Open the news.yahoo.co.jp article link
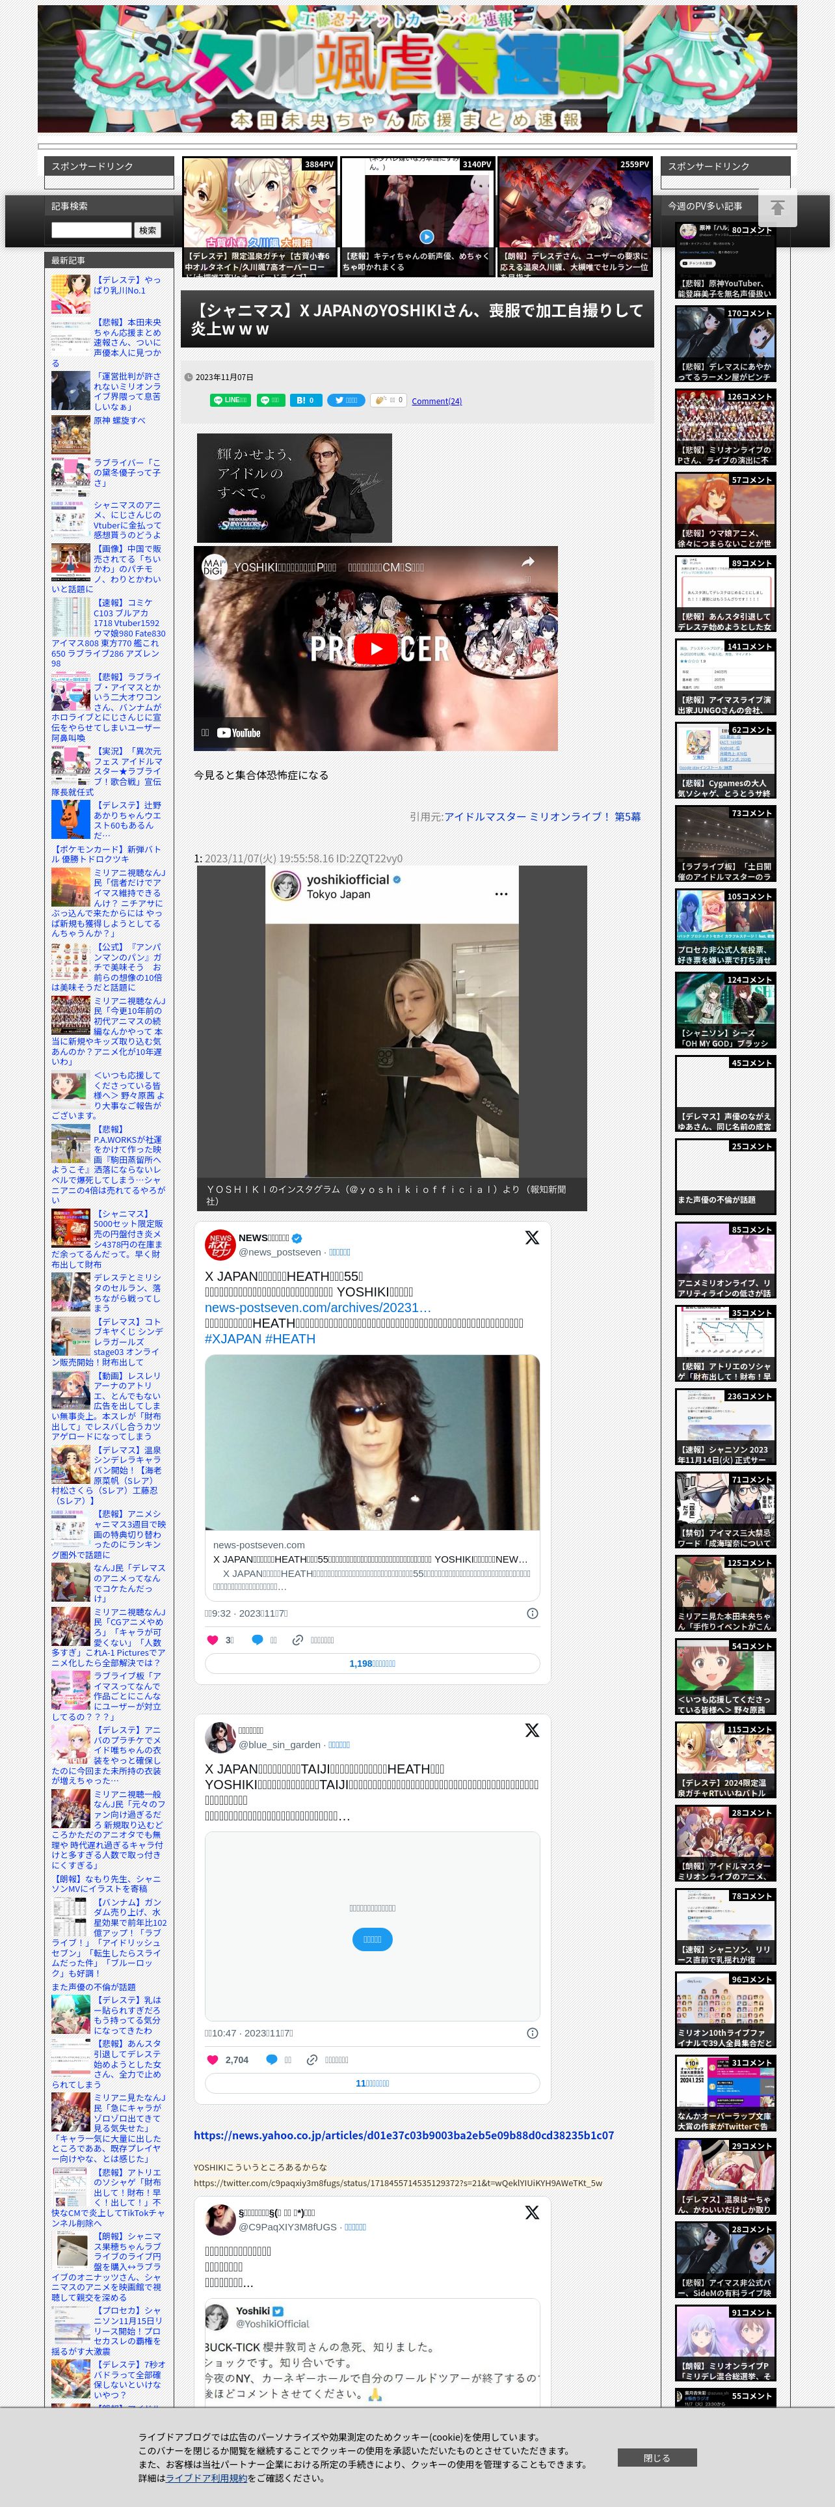Image resolution: width=835 pixels, height=2507 pixels. [403, 2135]
